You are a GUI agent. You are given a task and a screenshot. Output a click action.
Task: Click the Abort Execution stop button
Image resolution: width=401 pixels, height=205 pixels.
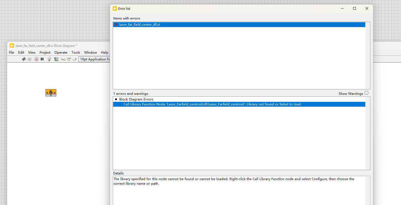pyautogui.click(x=36, y=59)
